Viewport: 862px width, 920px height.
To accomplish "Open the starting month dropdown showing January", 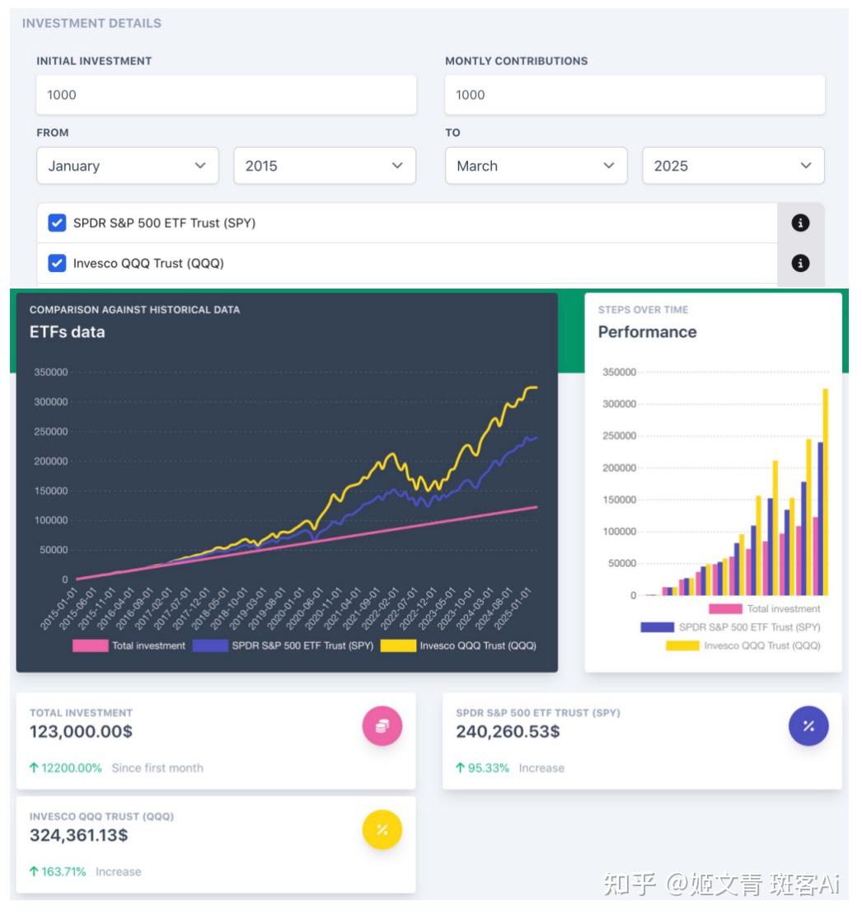I will (128, 166).
